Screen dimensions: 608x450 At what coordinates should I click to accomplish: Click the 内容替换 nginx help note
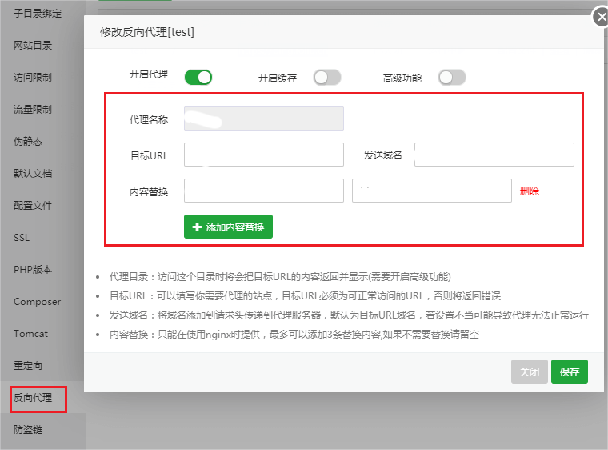coord(294,334)
